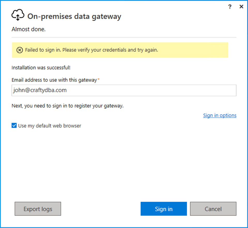Click the Installation was successful text
Image resolution: width=248 pixels, height=228 pixels.
point(41,68)
